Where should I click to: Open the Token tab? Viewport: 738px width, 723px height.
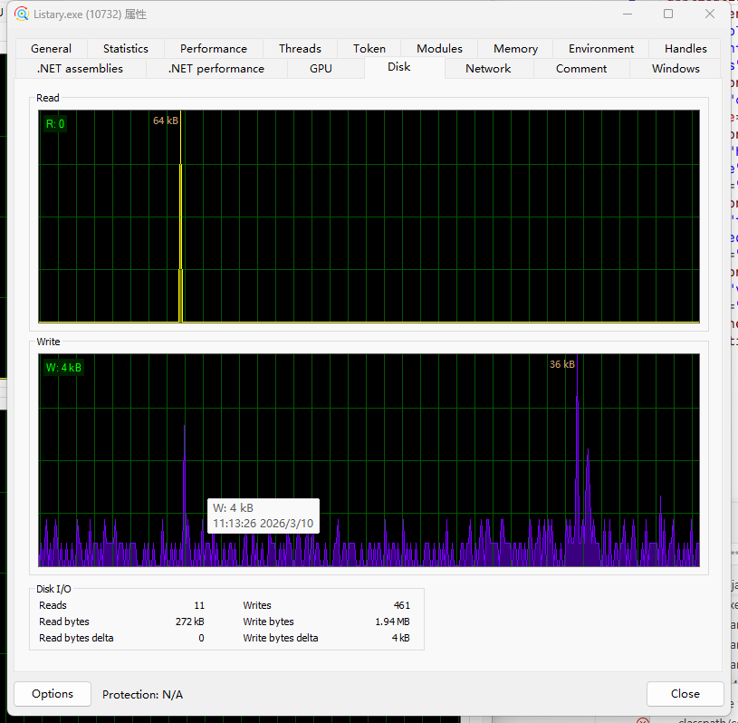[369, 49]
